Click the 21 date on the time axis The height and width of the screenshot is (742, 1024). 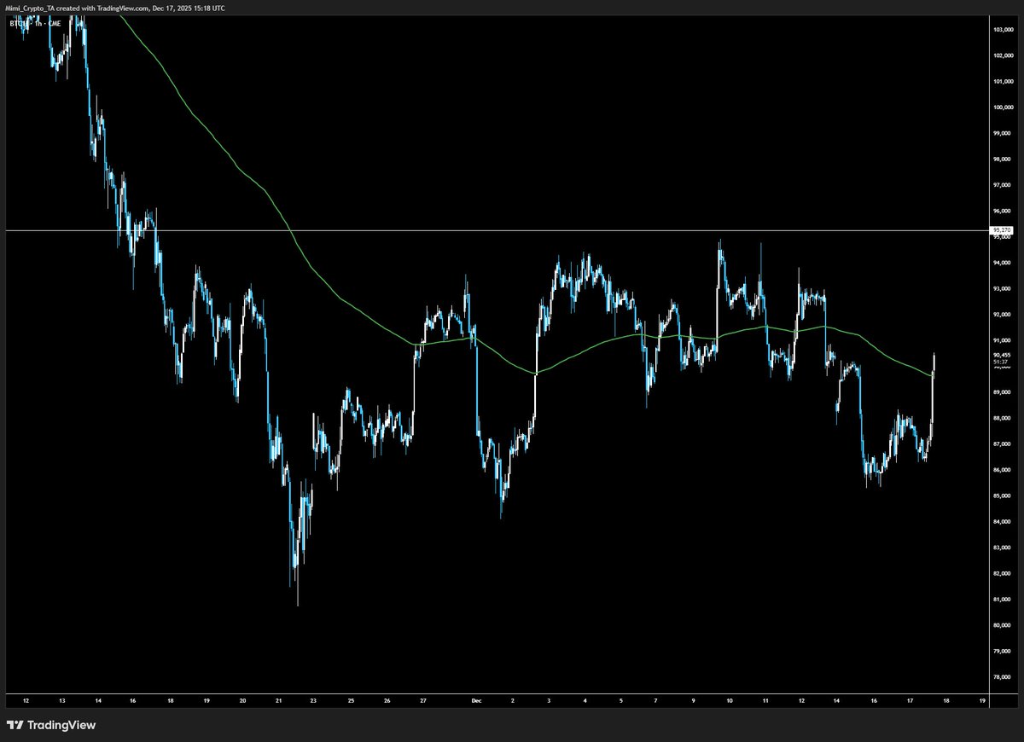[279, 700]
